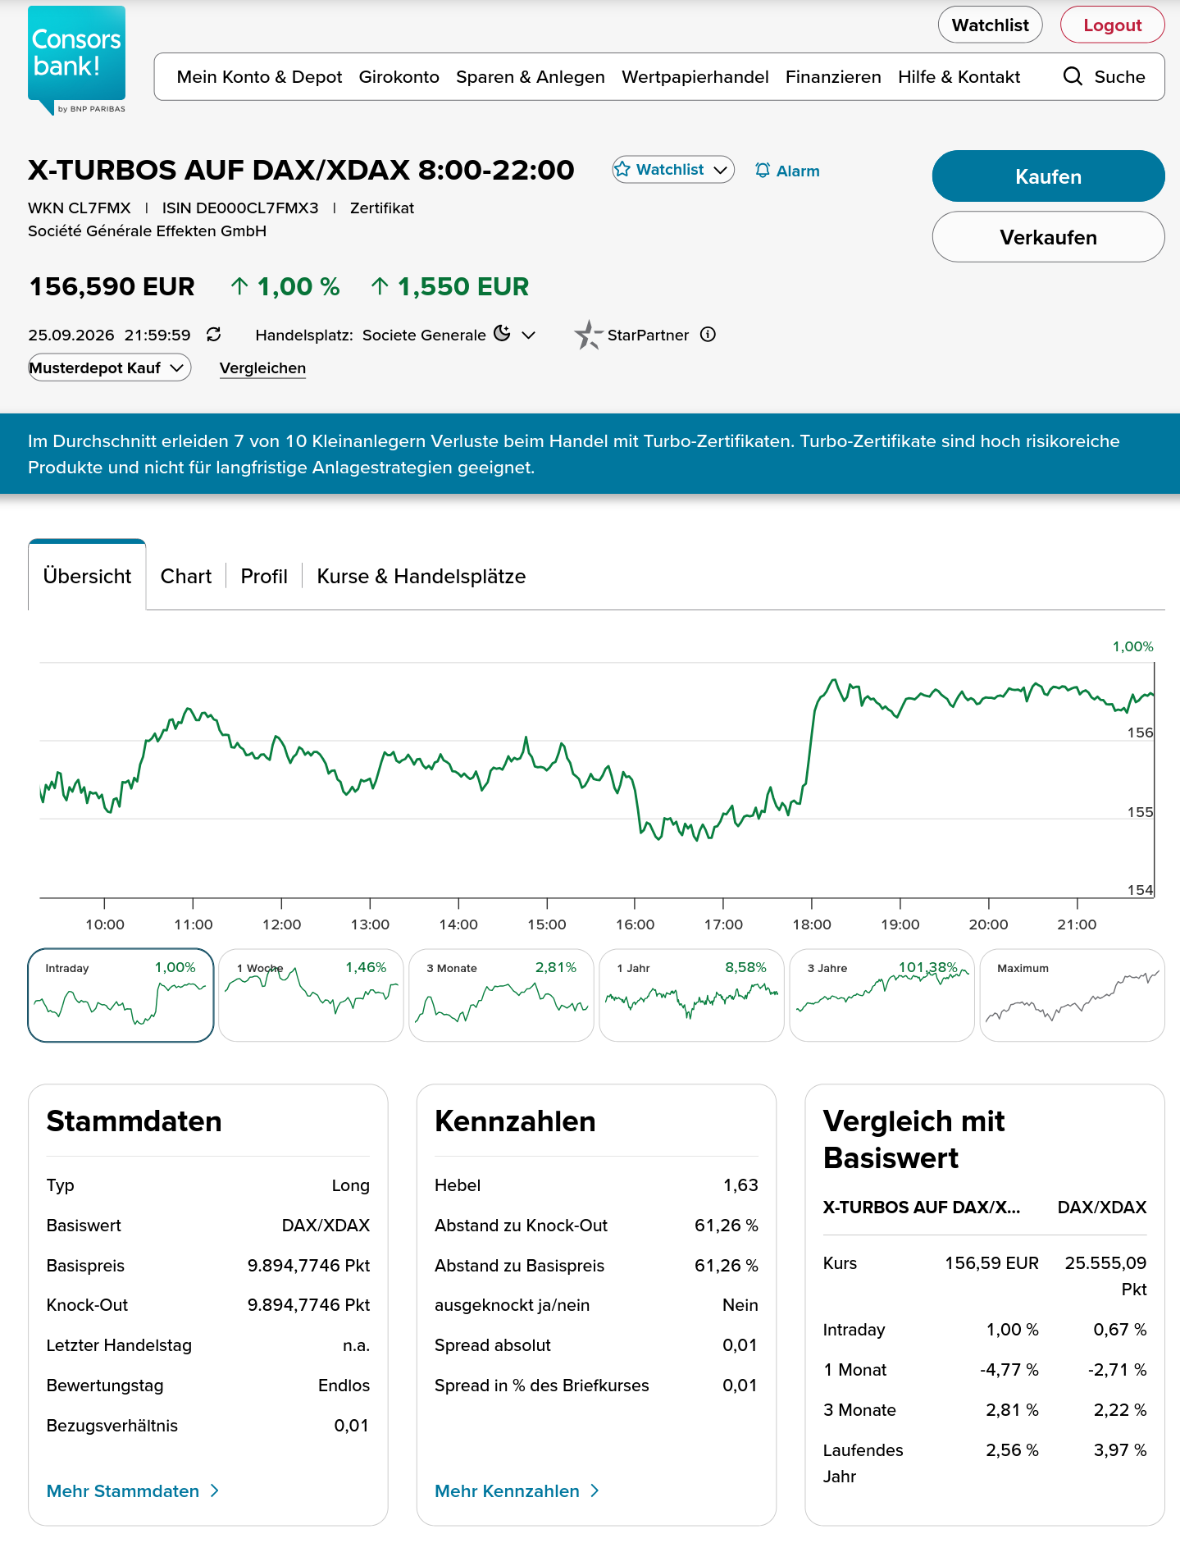
Task: Click the X-TURBOS AUF DAX/X... column header
Action: coord(922,1207)
